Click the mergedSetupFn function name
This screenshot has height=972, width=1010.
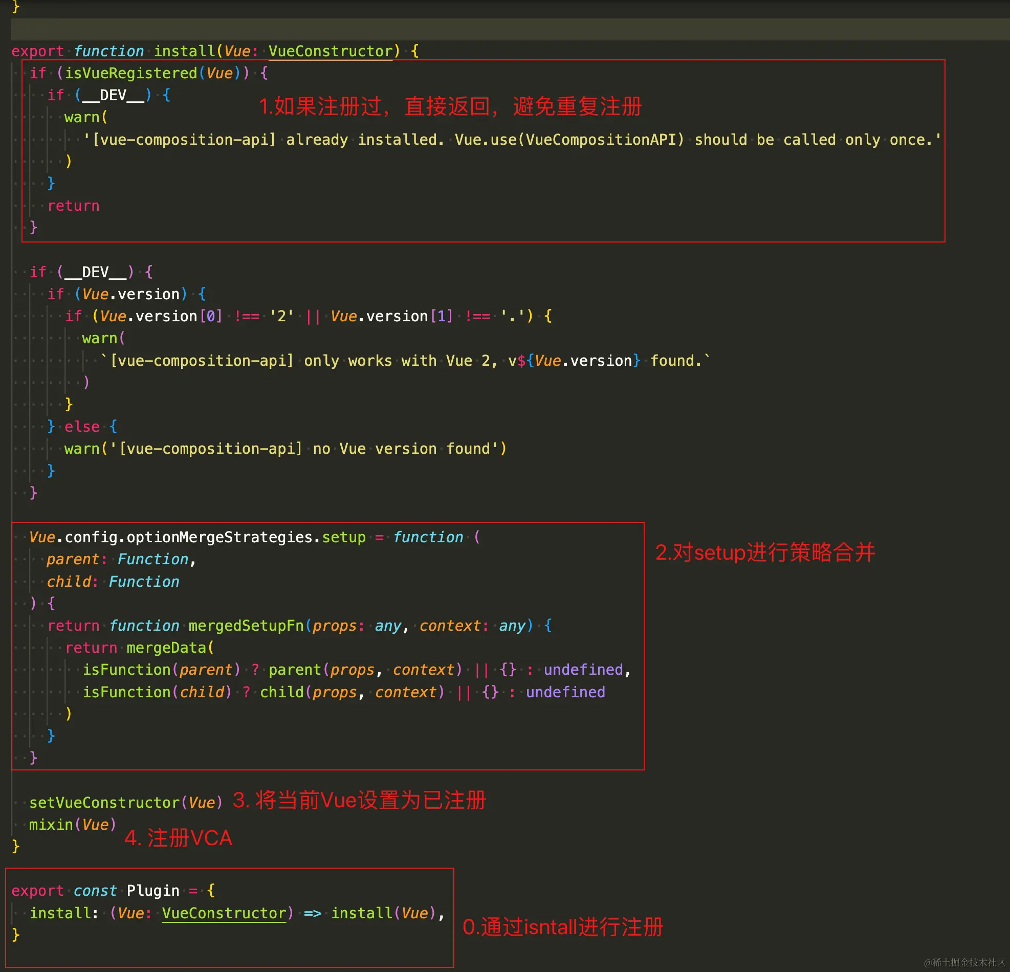click(x=246, y=625)
